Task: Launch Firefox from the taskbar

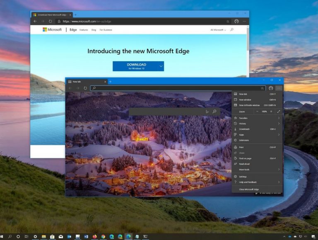Action: pos(95,237)
